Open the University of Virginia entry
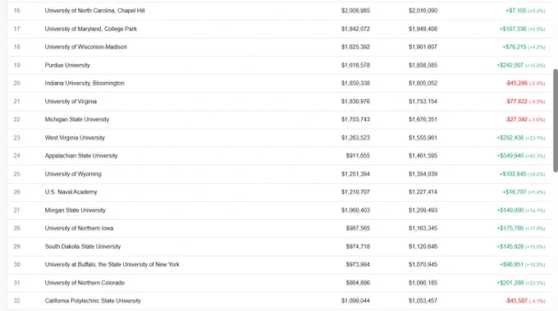This screenshot has width=558, height=311. pos(71,102)
